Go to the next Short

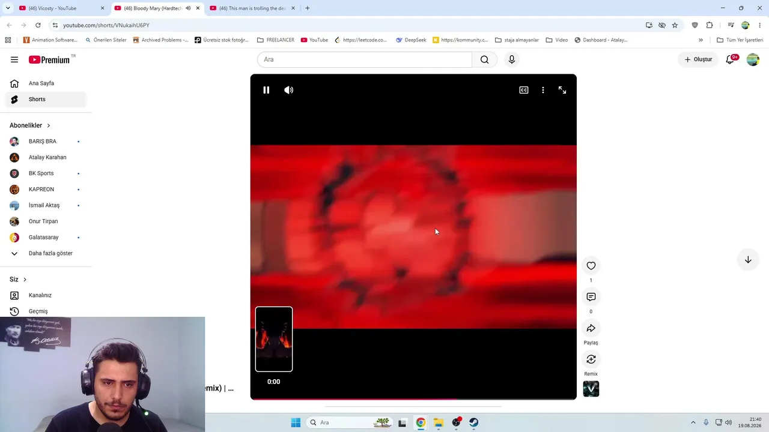[748, 260]
